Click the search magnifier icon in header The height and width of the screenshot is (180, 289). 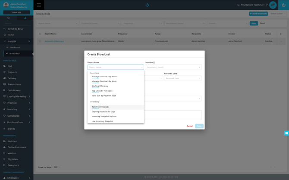click(x=239, y=5)
